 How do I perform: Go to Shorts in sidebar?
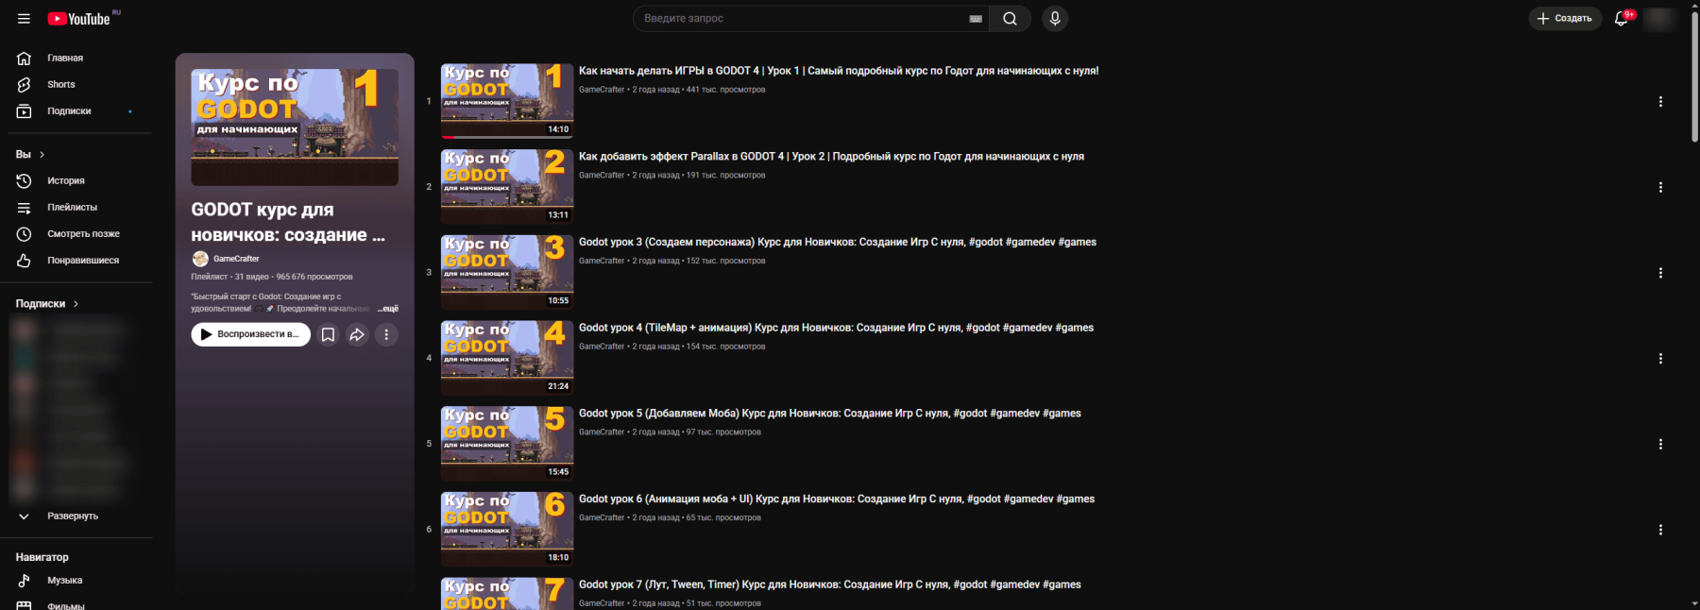(x=60, y=85)
